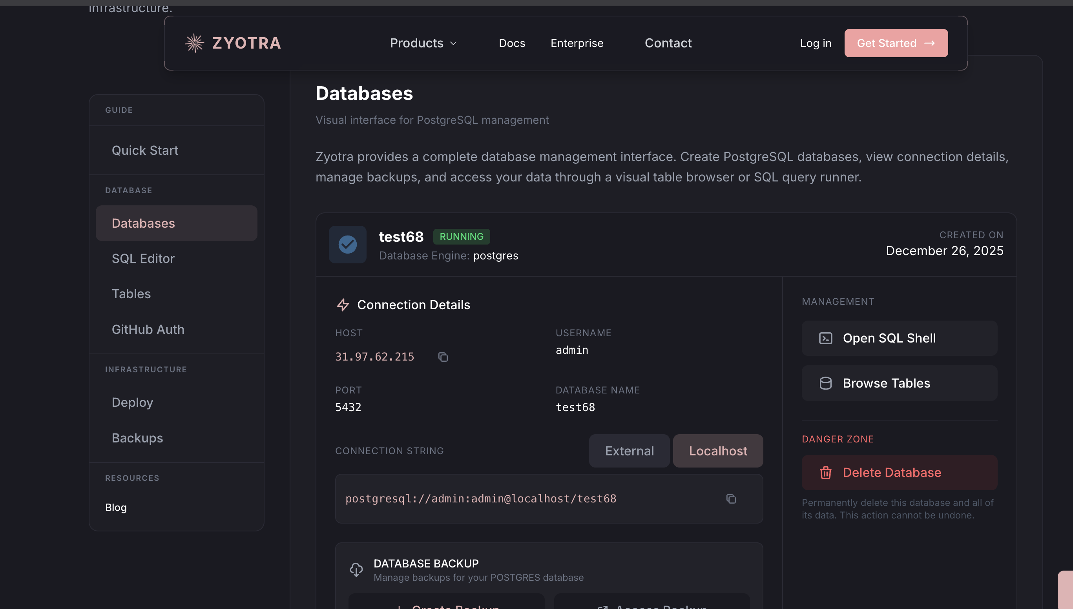Open the Enterprise page
The width and height of the screenshot is (1073, 609).
[577, 43]
